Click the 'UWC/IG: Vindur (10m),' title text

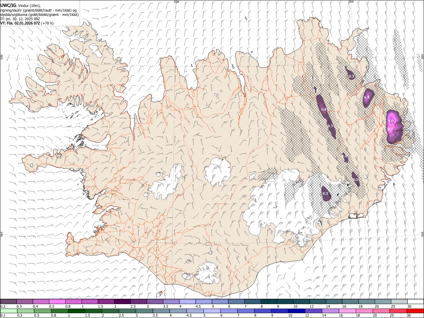[20, 5]
